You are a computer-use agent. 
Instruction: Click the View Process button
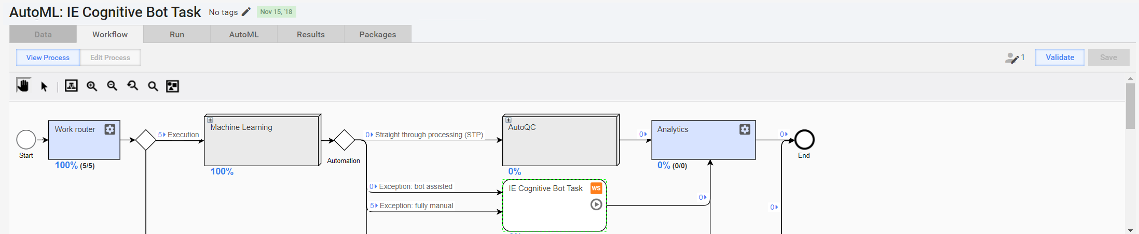[48, 57]
